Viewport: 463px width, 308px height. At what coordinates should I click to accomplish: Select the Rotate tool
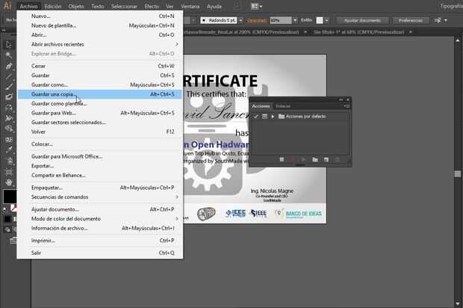[8, 108]
